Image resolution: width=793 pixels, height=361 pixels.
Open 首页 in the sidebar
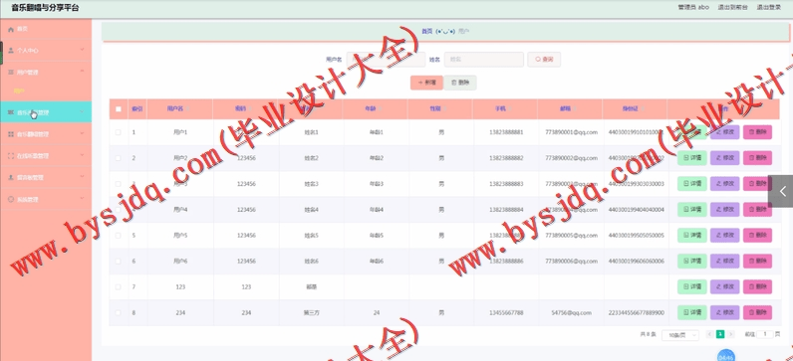pos(46,29)
